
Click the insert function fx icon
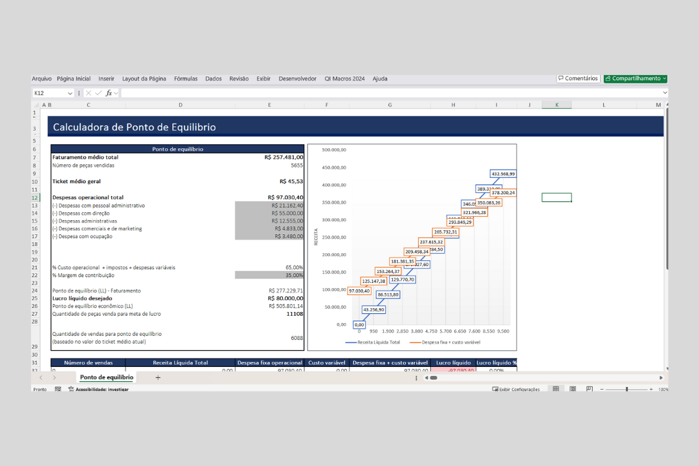pyautogui.click(x=109, y=93)
